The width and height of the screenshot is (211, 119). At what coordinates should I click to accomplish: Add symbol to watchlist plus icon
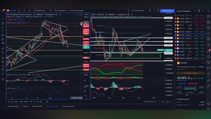195,11
